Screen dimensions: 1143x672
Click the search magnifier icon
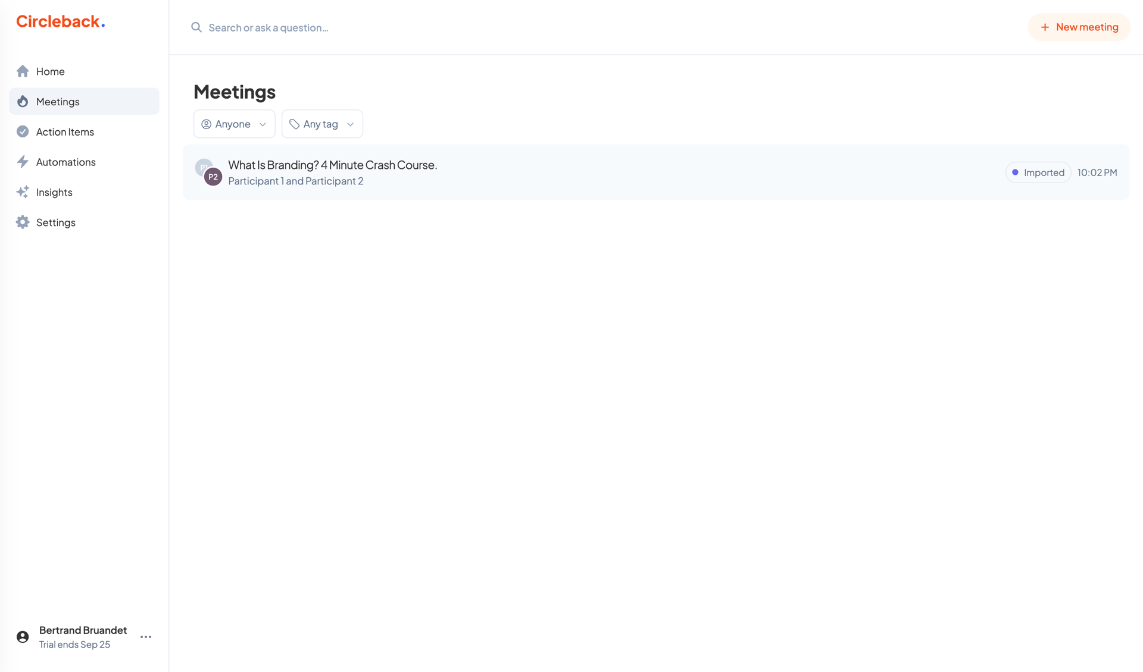pos(196,27)
